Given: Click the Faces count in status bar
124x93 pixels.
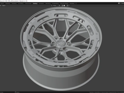Looking at the screenshot, I should click(x=113, y=92).
